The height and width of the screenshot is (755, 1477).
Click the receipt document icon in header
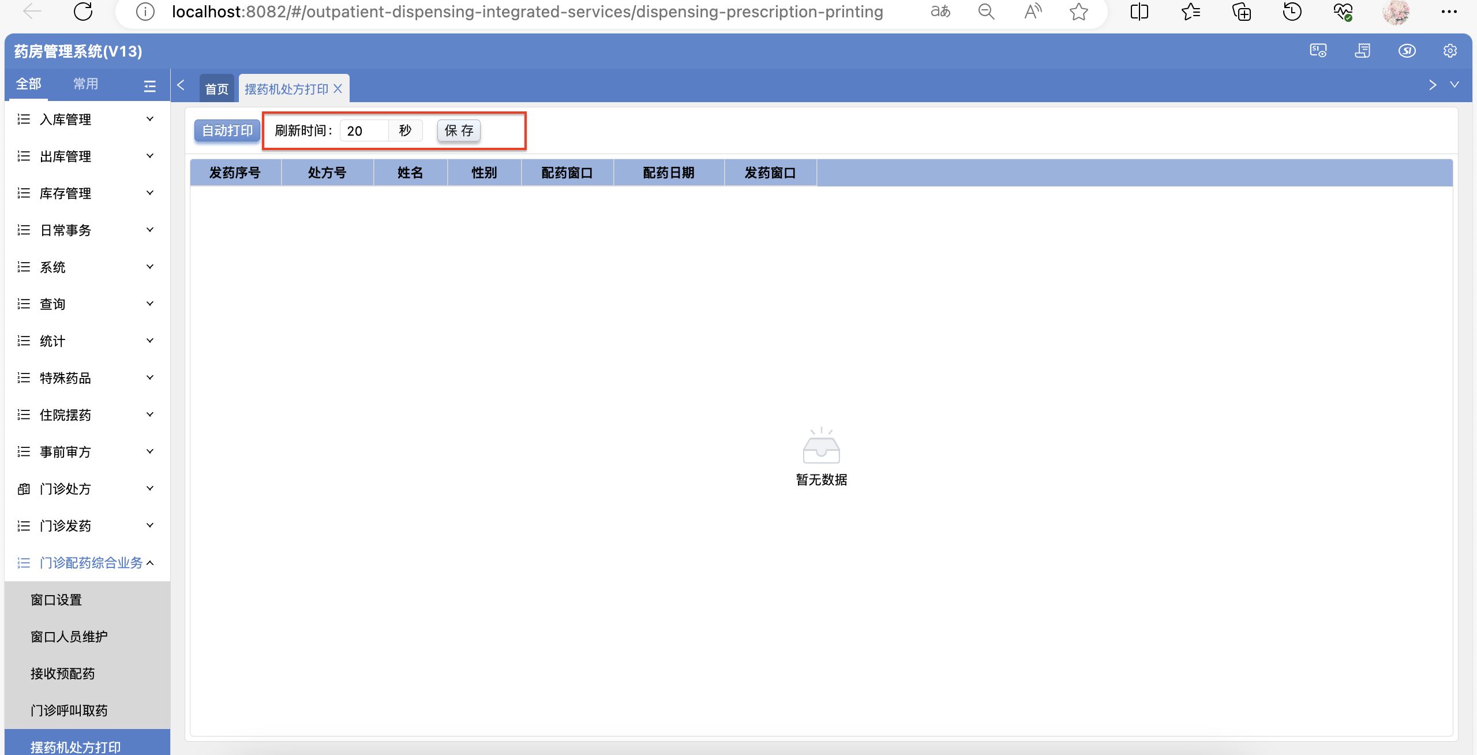(x=1363, y=51)
